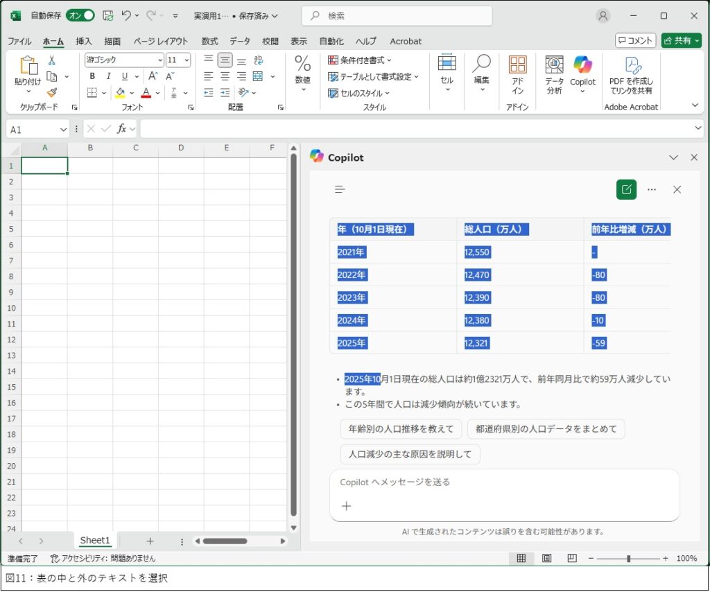710x592 pixels.
Task: Expand the Name Box dropdown
Action: pyautogui.click(x=64, y=130)
